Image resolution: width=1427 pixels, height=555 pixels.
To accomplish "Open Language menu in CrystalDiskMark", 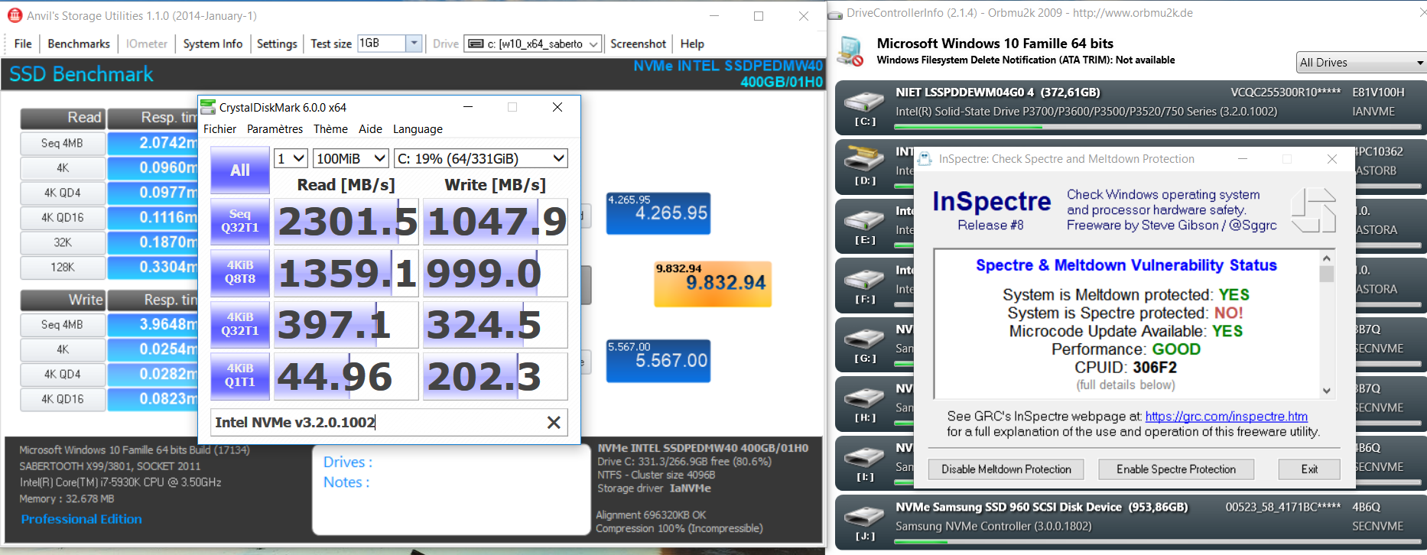I will pyautogui.click(x=418, y=128).
